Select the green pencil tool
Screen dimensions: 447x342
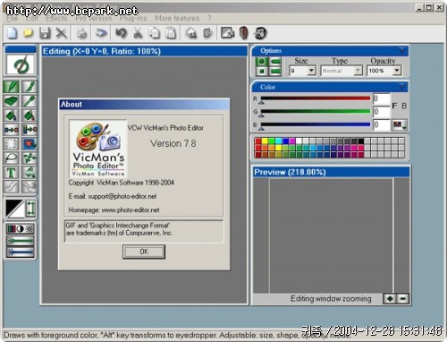(x=11, y=87)
